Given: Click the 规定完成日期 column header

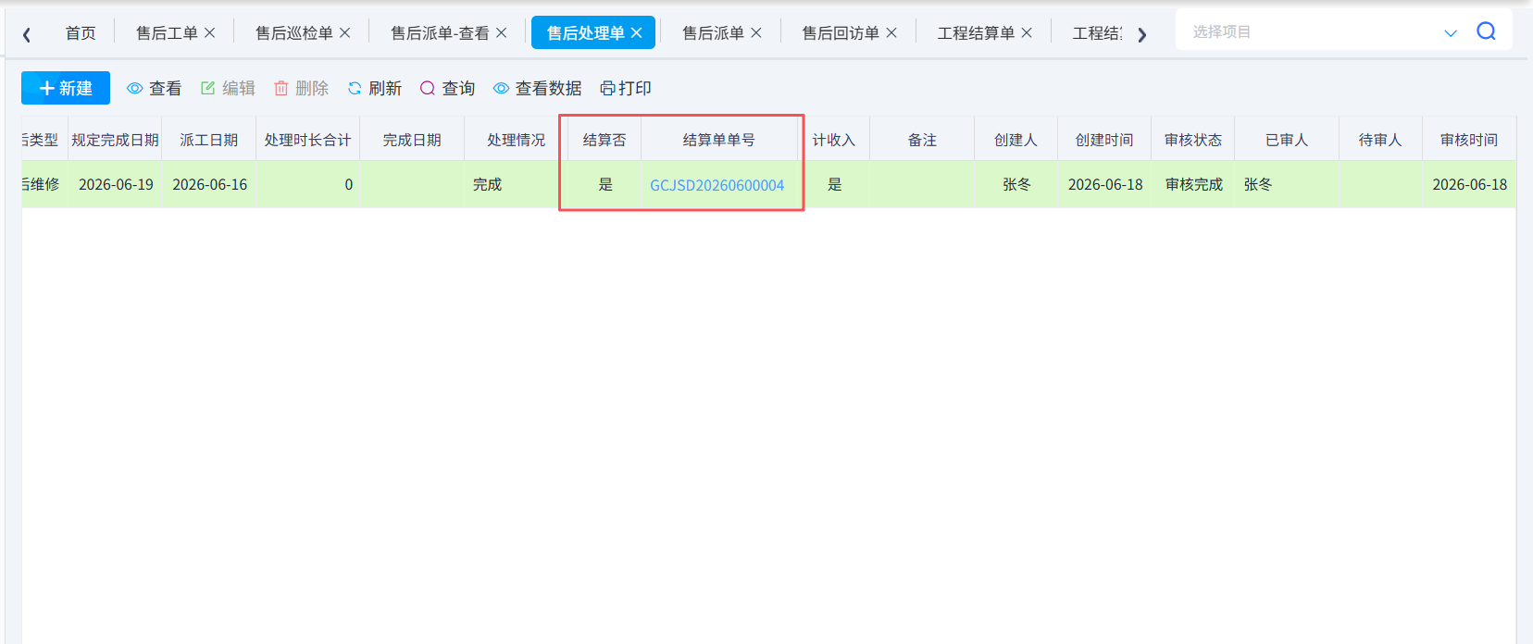Looking at the screenshot, I should point(115,140).
